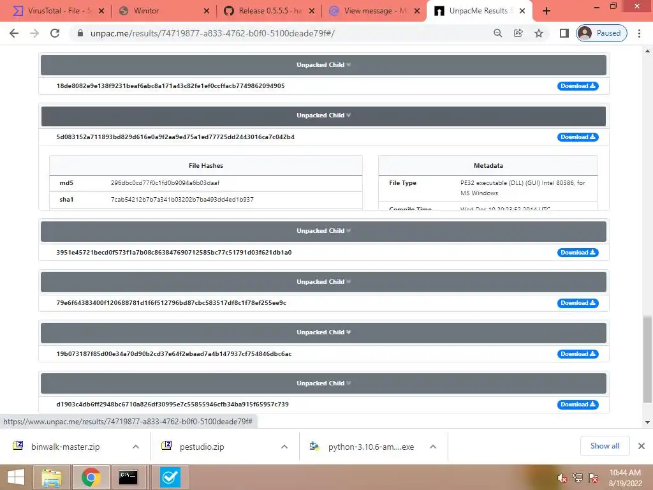Close the GitHub Release tab
Image resolution: width=653 pixels, height=490 pixels.
(311, 11)
